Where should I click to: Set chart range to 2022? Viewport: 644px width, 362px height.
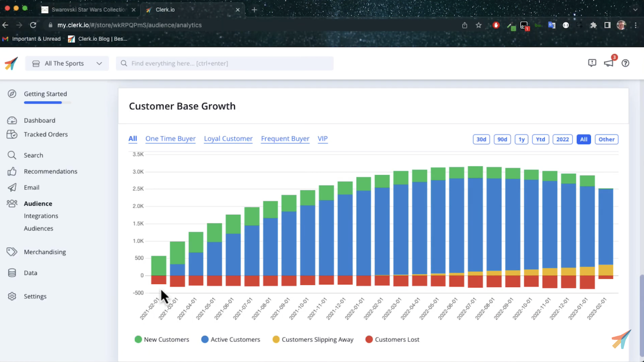point(563,139)
